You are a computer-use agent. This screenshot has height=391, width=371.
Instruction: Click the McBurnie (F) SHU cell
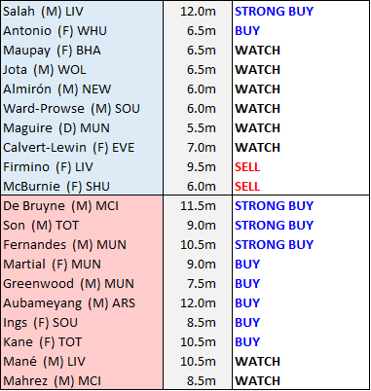coord(82,187)
